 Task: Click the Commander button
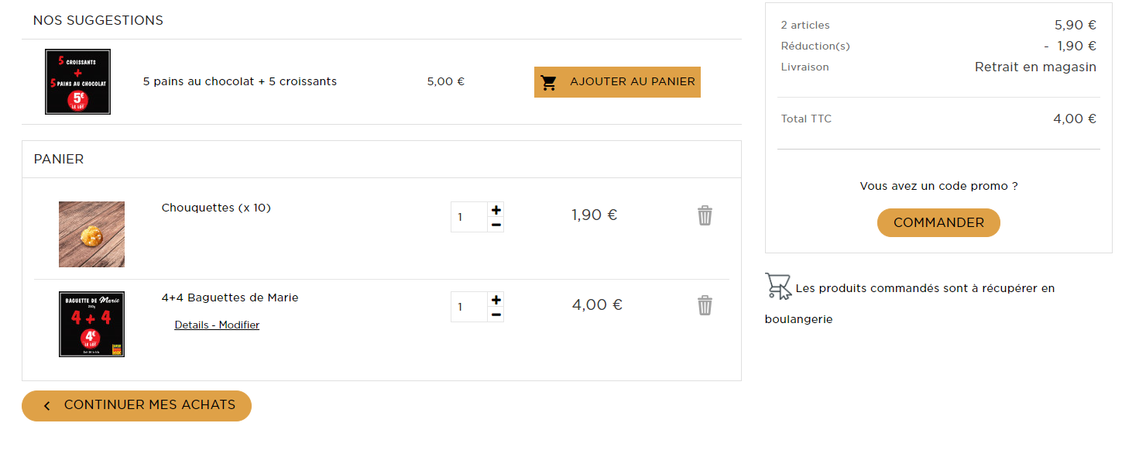point(938,222)
